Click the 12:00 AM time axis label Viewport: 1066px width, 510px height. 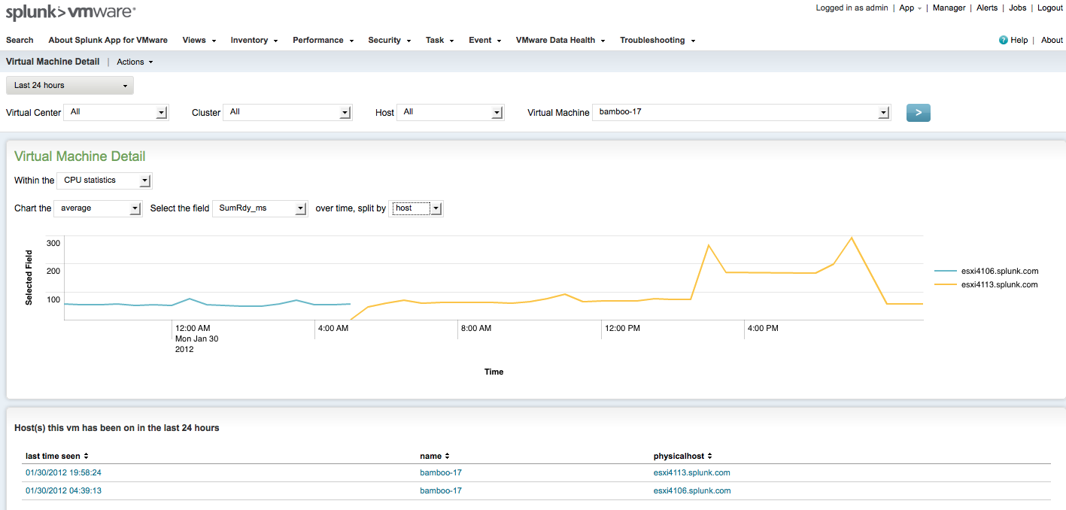coord(194,328)
